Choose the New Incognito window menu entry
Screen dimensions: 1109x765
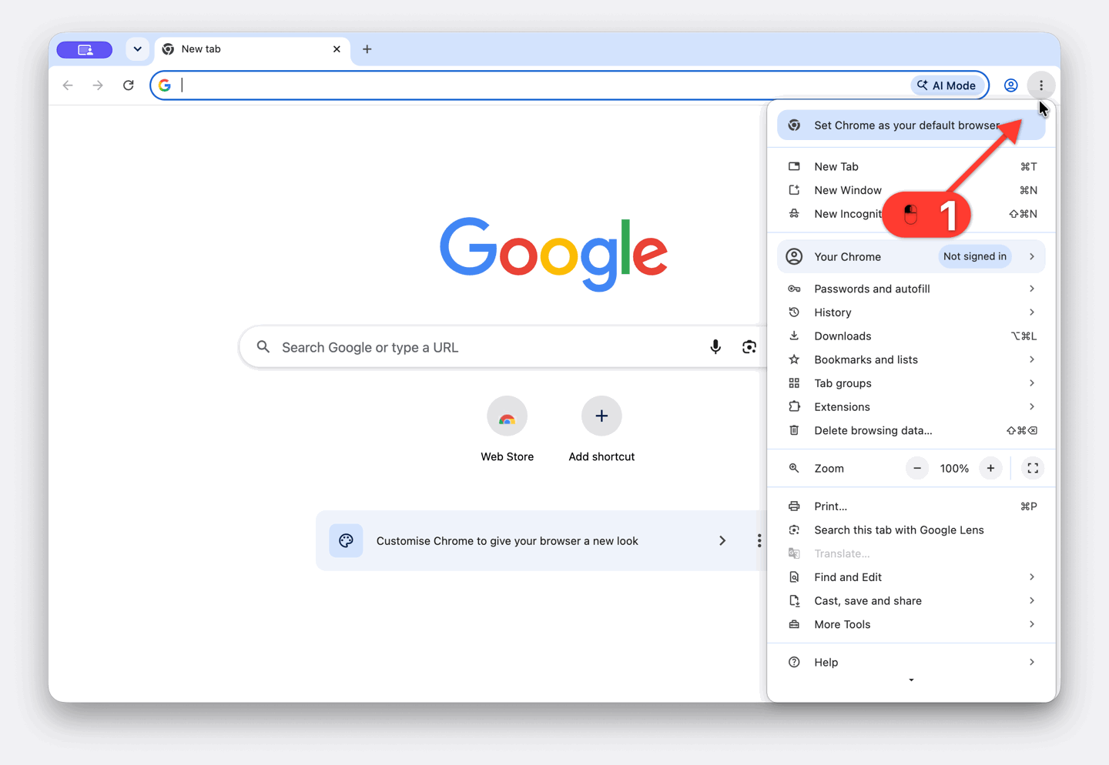coord(911,214)
